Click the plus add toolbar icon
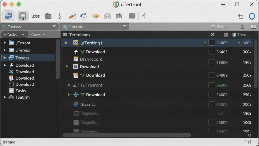This screenshot has width=259, height=146. (144, 16)
